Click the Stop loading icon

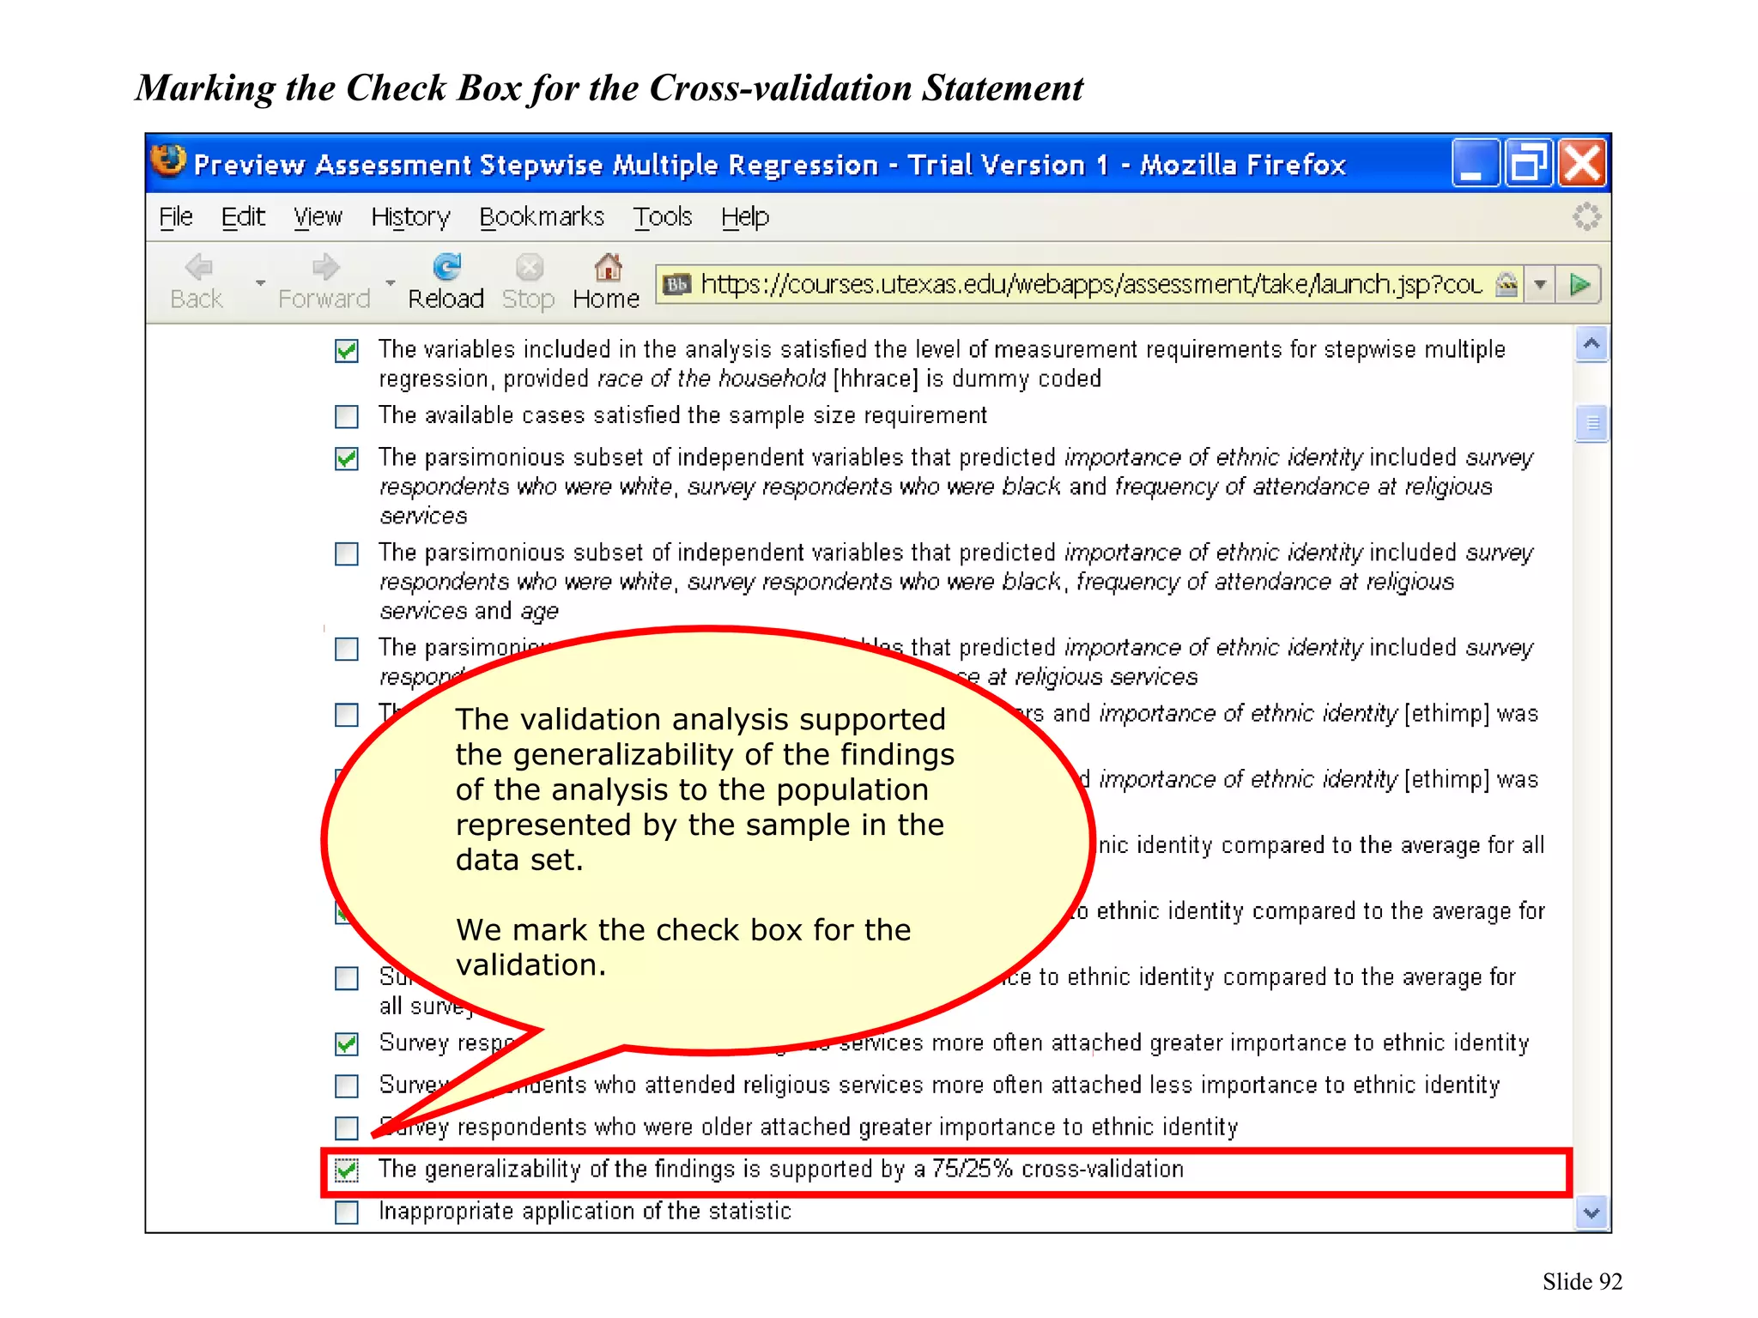[x=530, y=268]
